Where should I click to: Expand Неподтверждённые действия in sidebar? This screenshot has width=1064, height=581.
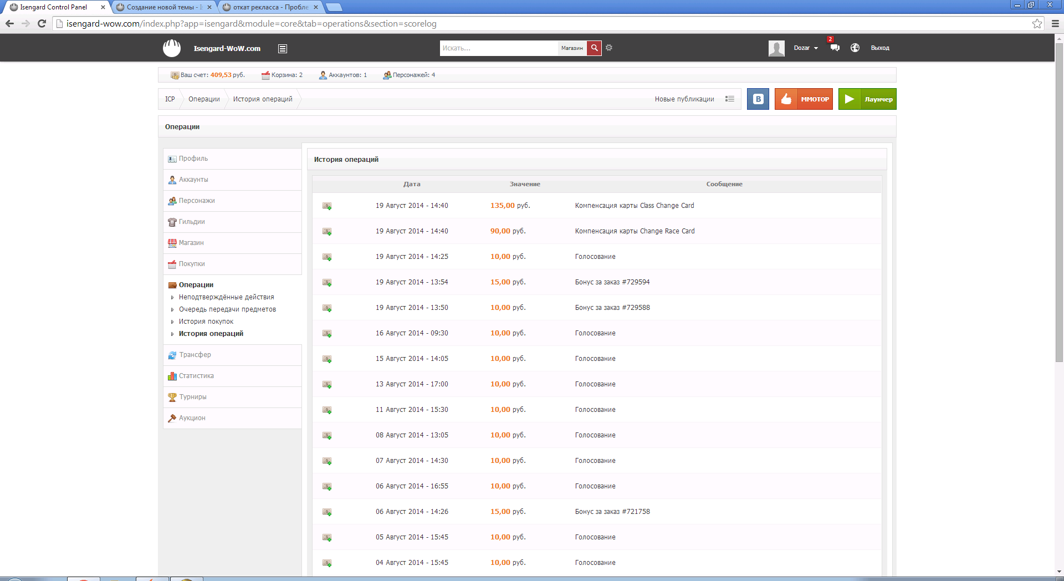pyautogui.click(x=226, y=297)
